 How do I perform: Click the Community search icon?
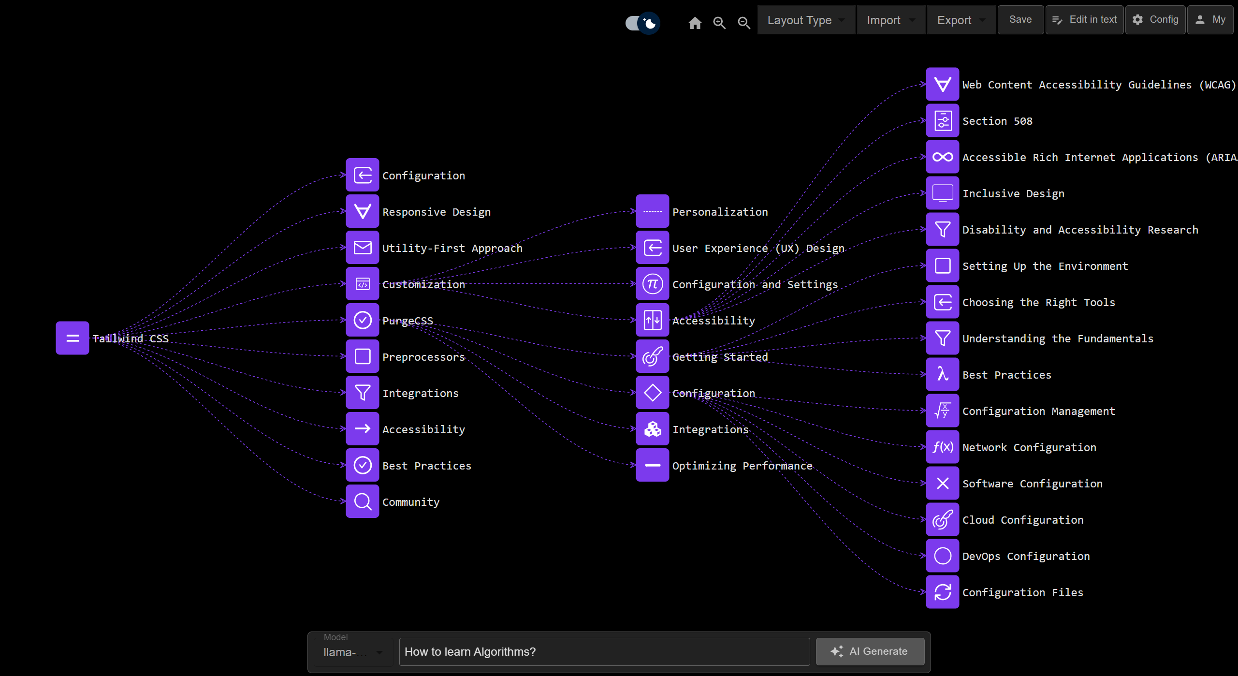click(x=363, y=501)
